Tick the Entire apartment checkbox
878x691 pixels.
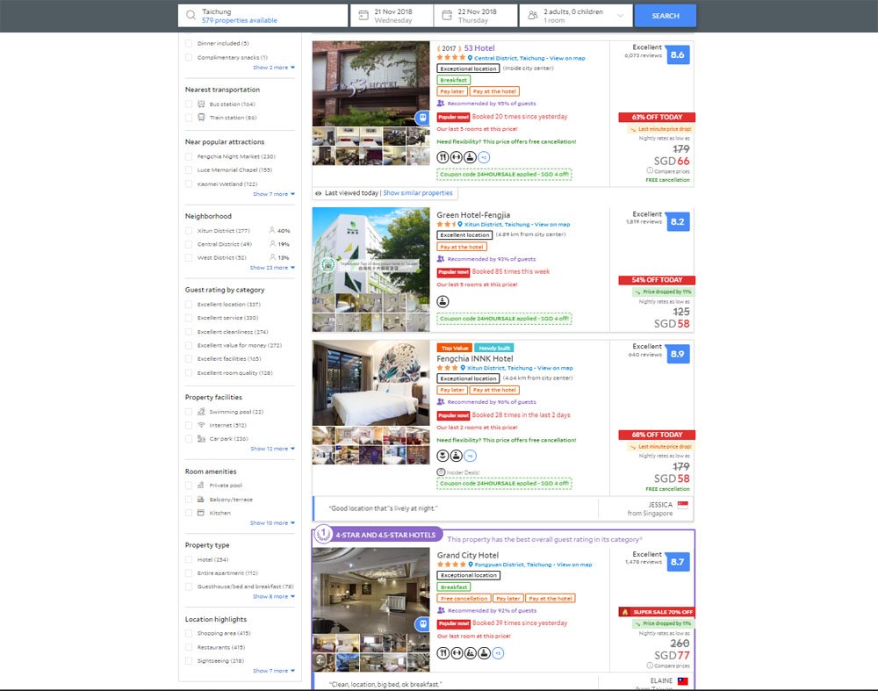189,573
